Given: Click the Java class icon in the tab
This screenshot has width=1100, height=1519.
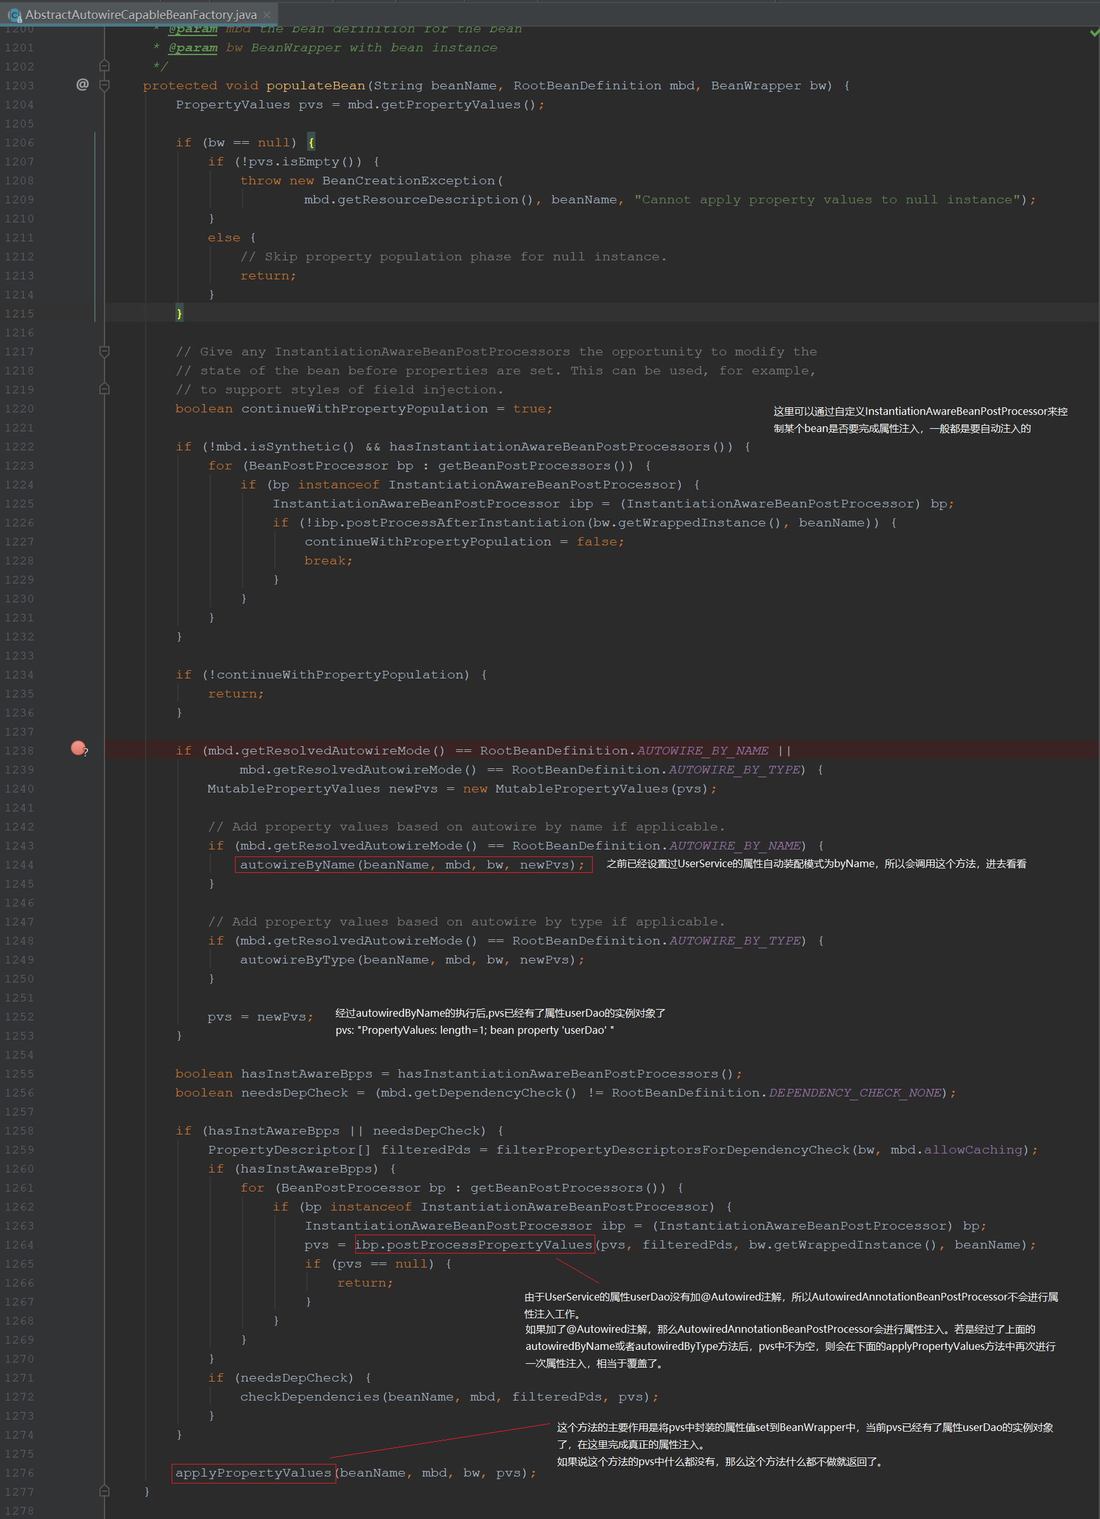Looking at the screenshot, I should [x=14, y=14].
